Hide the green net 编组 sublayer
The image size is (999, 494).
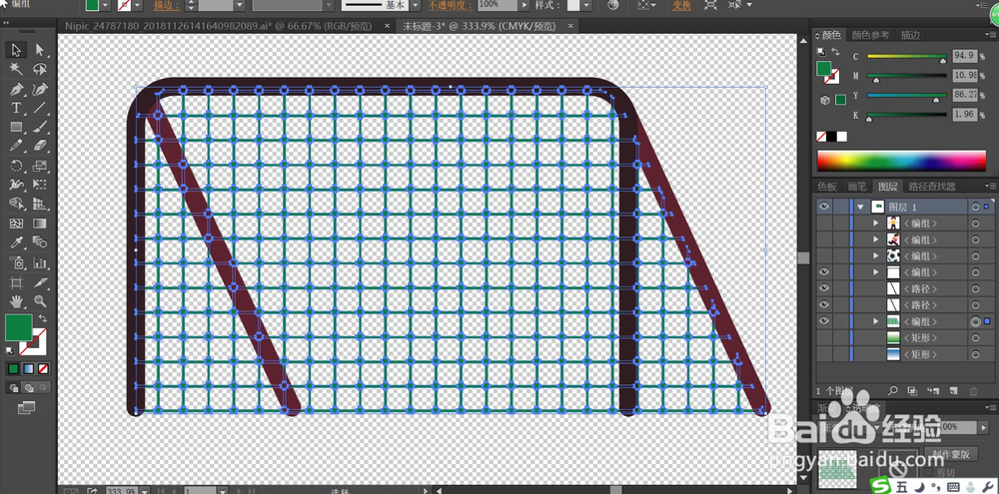coord(824,321)
